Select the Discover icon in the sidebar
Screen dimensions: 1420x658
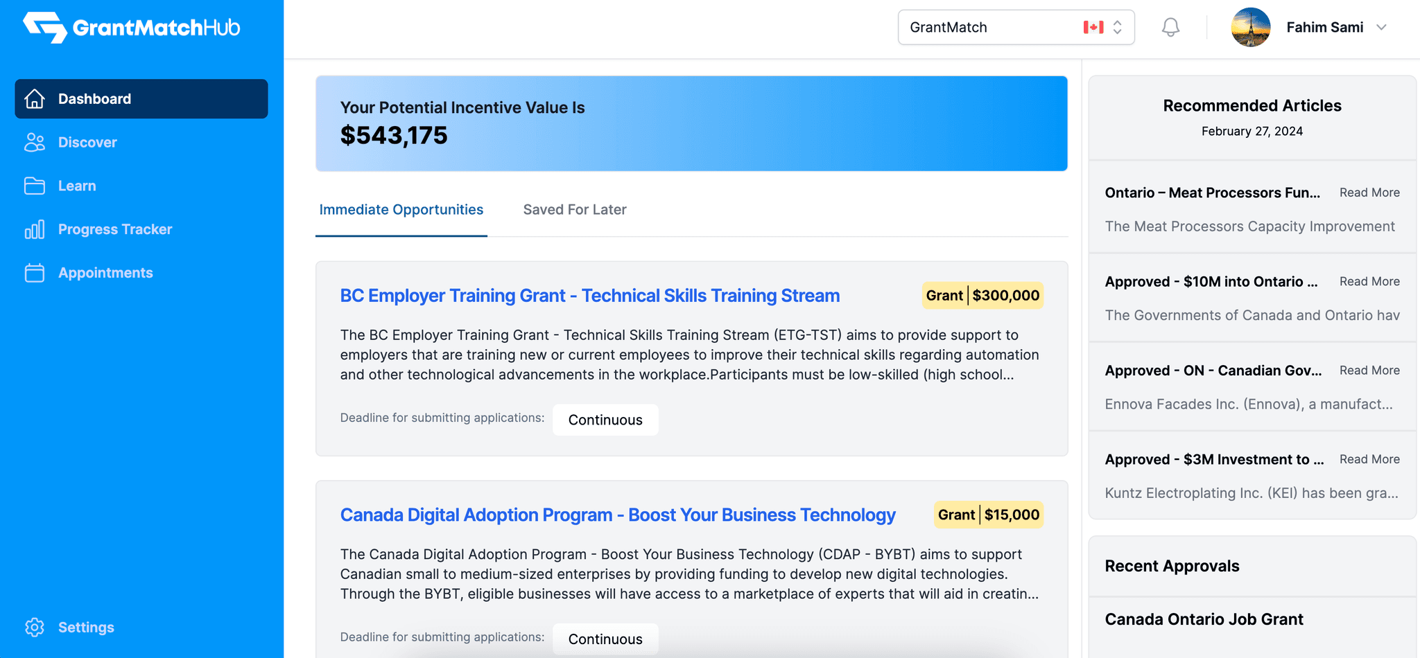34,142
